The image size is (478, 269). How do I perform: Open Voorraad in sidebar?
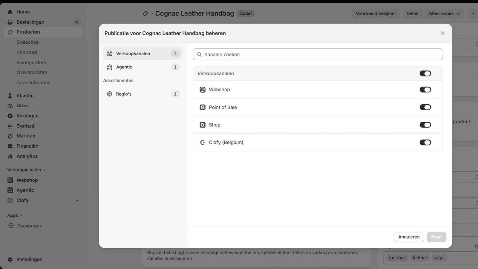pyautogui.click(x=27, y=52)
